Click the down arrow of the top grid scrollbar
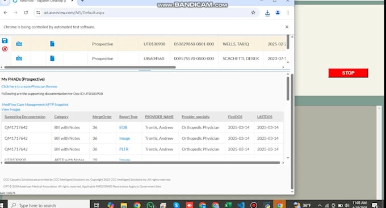The image size is (386, 208). (x=288, y=63)
